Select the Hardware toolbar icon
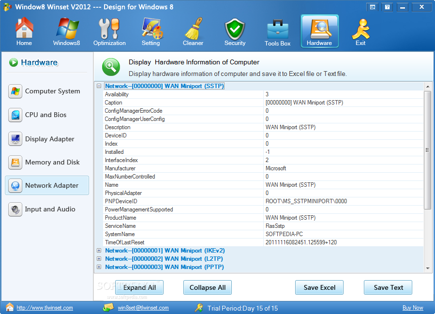Screen dimensions: 435x314 tap(319, 31)
